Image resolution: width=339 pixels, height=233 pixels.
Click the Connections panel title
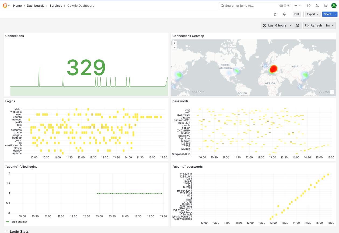click(x=15, y=36)
